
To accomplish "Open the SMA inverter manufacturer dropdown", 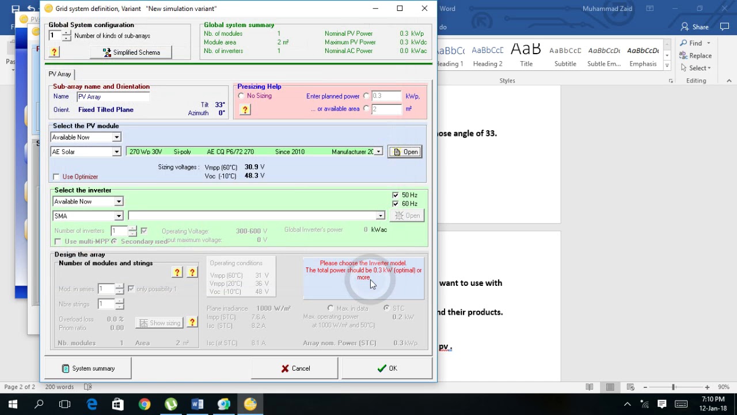I will [119, 216].
